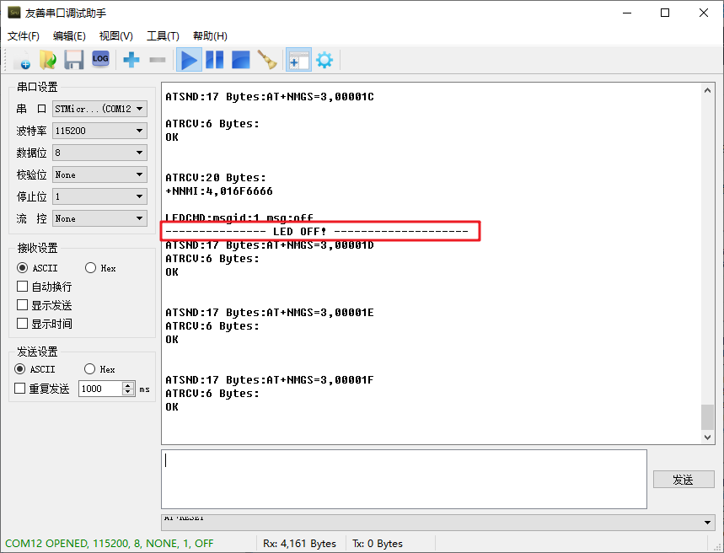Click the 发送 button
This screenshot has width=724, height=553.
(684, 480)
